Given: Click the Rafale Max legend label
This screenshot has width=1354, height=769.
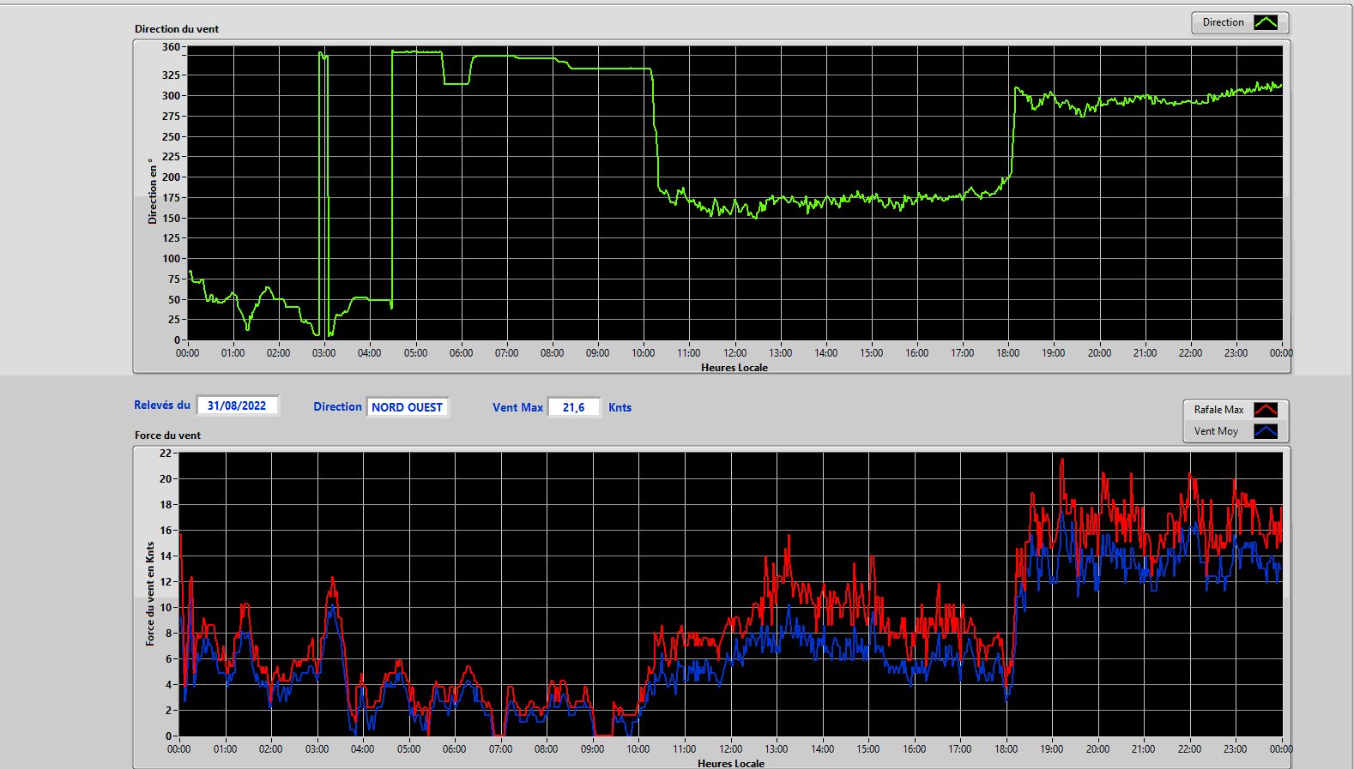Looking at the screenshot, I should click(x=1218, y=410).
